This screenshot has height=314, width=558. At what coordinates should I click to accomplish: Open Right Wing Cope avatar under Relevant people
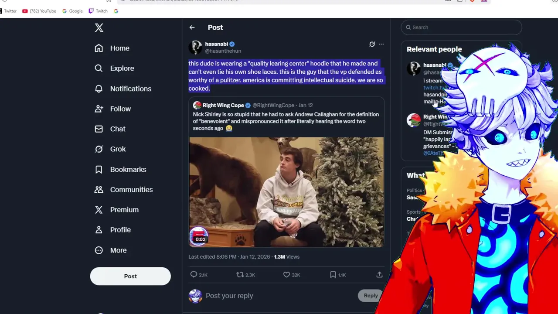[x=414, y=120]
